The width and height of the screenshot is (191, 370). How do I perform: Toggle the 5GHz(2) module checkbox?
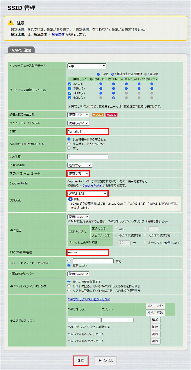pos(70,93)
